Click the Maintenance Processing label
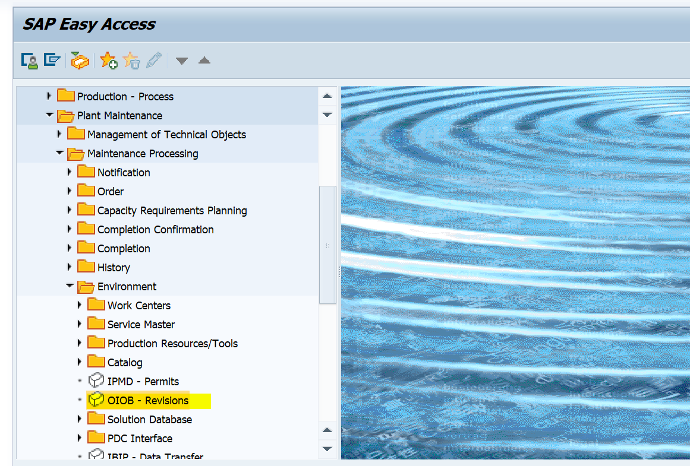 (143, 153)
